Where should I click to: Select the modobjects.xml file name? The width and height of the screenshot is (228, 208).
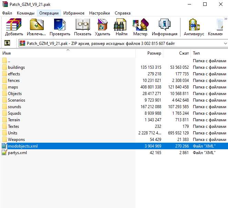(23, 146)
